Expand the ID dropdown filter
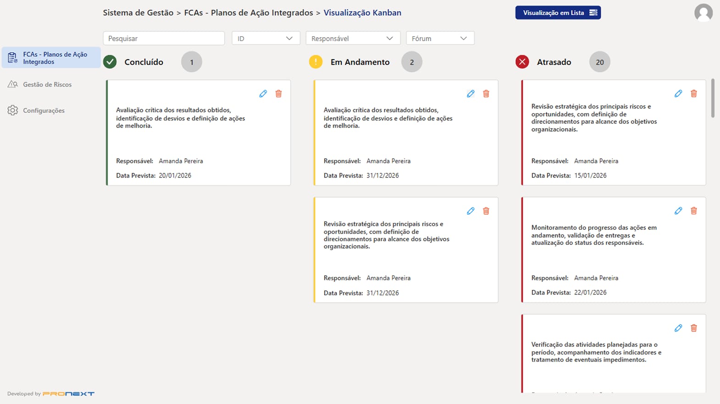This screenshot has width=720, height=404. pyautogui.click(x=266, y=38)
